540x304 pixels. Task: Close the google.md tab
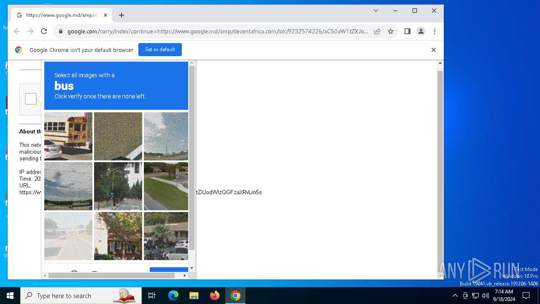tap(105, 15)
